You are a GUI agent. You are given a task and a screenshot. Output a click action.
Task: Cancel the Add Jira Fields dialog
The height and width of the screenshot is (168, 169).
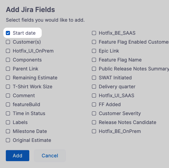click(50, 156)
